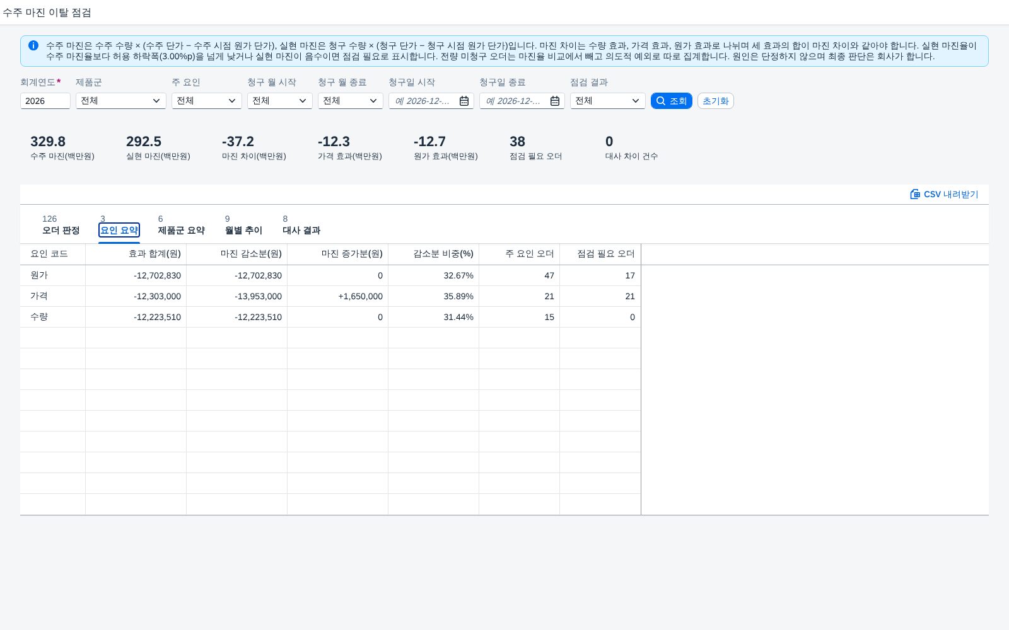The height and width of the screenshot is (630, 1009).
Task: Open the 청구일 시작 calendar picker icon
Action: (464, 101)
